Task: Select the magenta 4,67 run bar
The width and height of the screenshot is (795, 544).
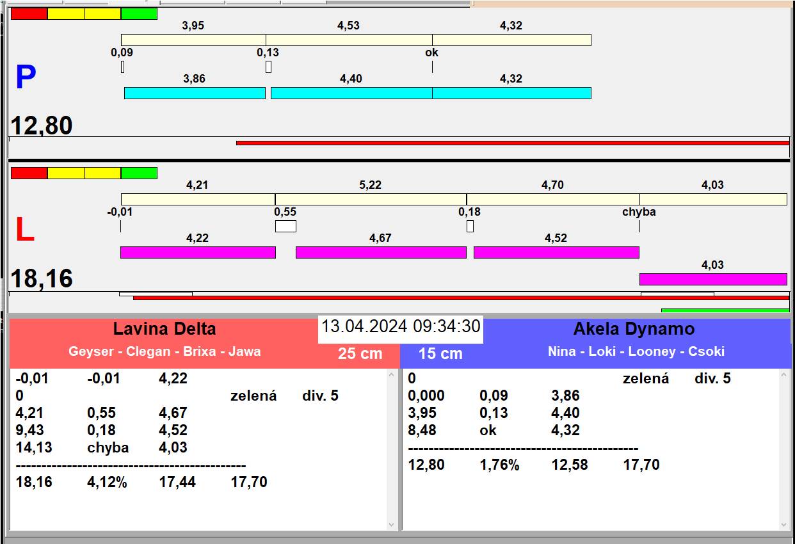Action: coord(381,252)
